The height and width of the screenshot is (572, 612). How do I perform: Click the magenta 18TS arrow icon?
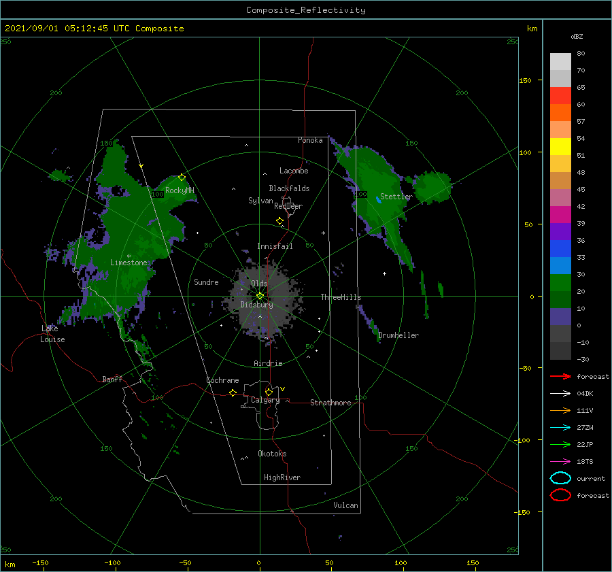(560, 462)
